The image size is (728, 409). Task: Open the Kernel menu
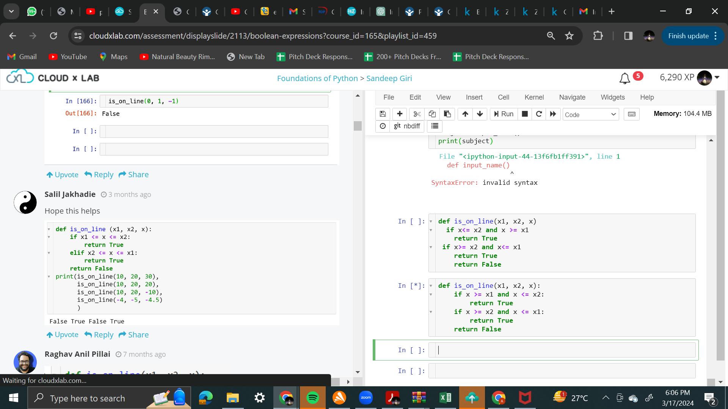coord(534,97)
